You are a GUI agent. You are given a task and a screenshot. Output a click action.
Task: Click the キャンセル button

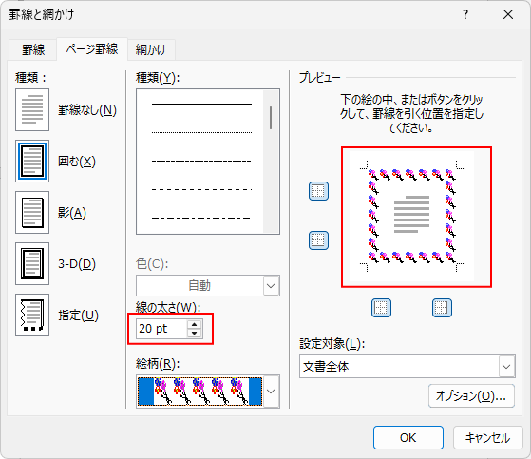click(x=487, y=438)
